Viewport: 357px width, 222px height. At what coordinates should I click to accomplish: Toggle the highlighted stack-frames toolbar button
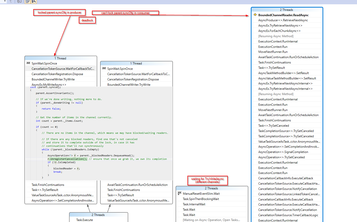tap(27, 2)
